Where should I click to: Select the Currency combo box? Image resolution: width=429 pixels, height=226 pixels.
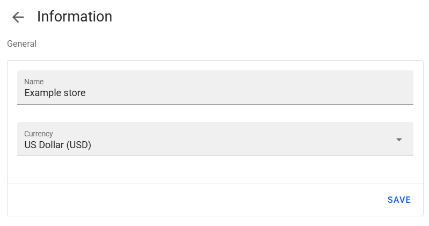(x=215, y=139)
